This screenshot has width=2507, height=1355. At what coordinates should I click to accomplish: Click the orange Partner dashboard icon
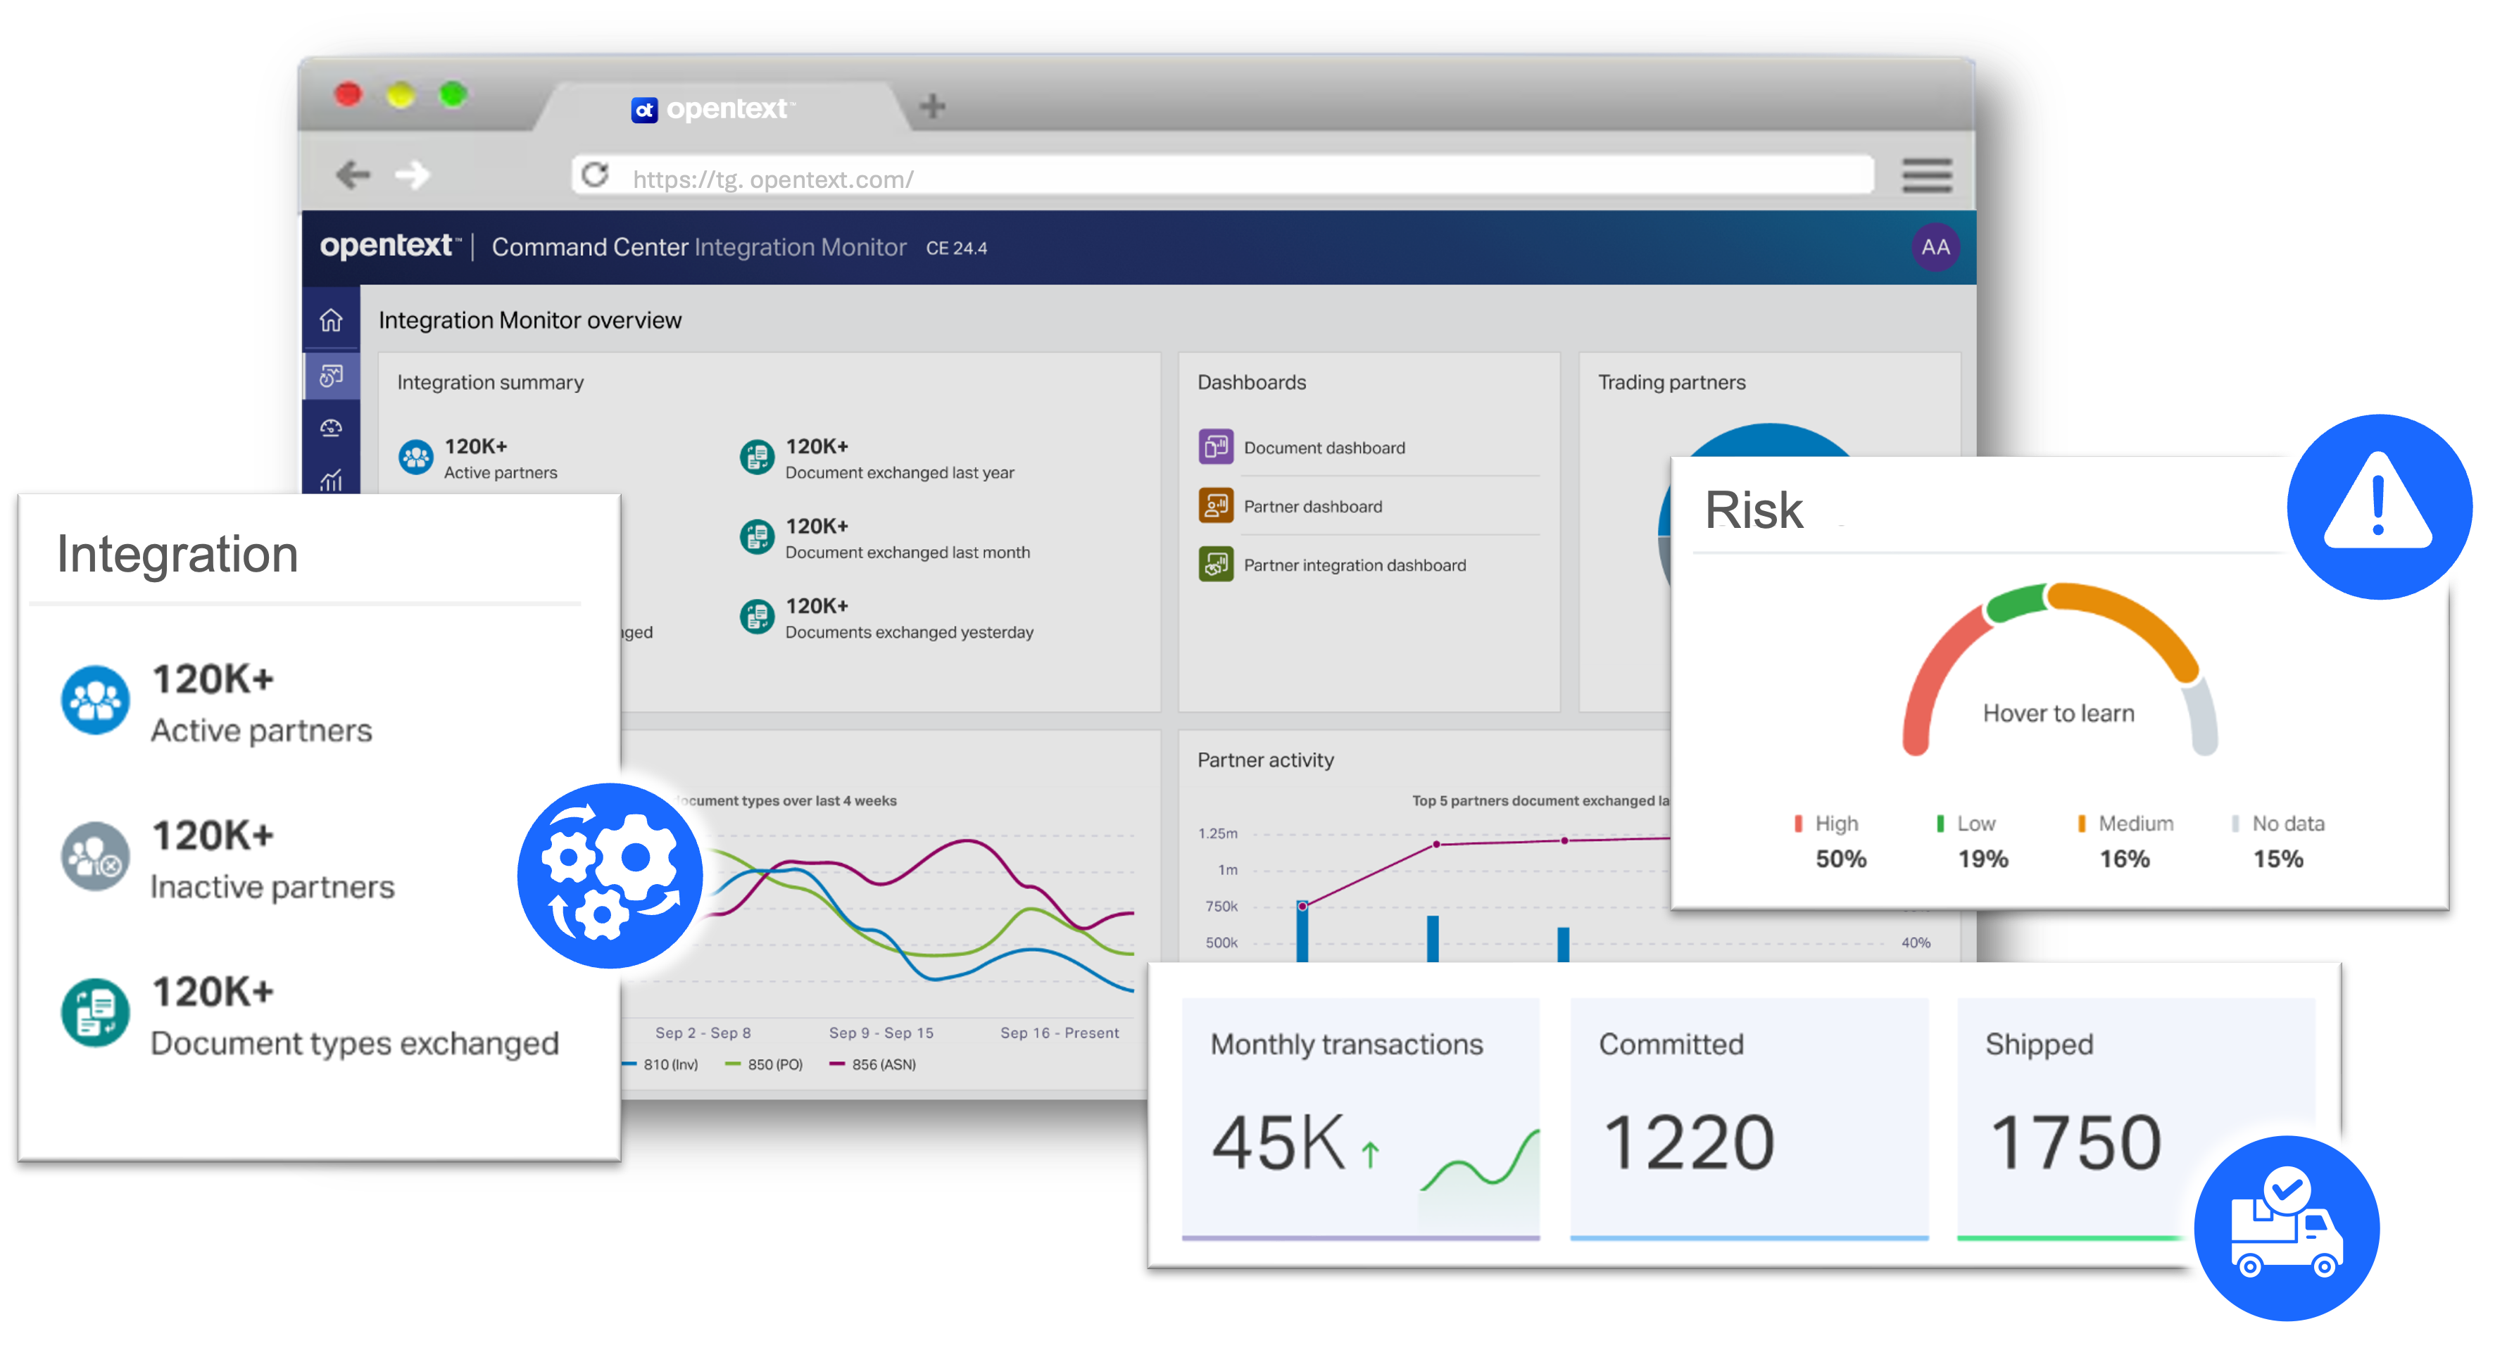[x=1216, y=505]
